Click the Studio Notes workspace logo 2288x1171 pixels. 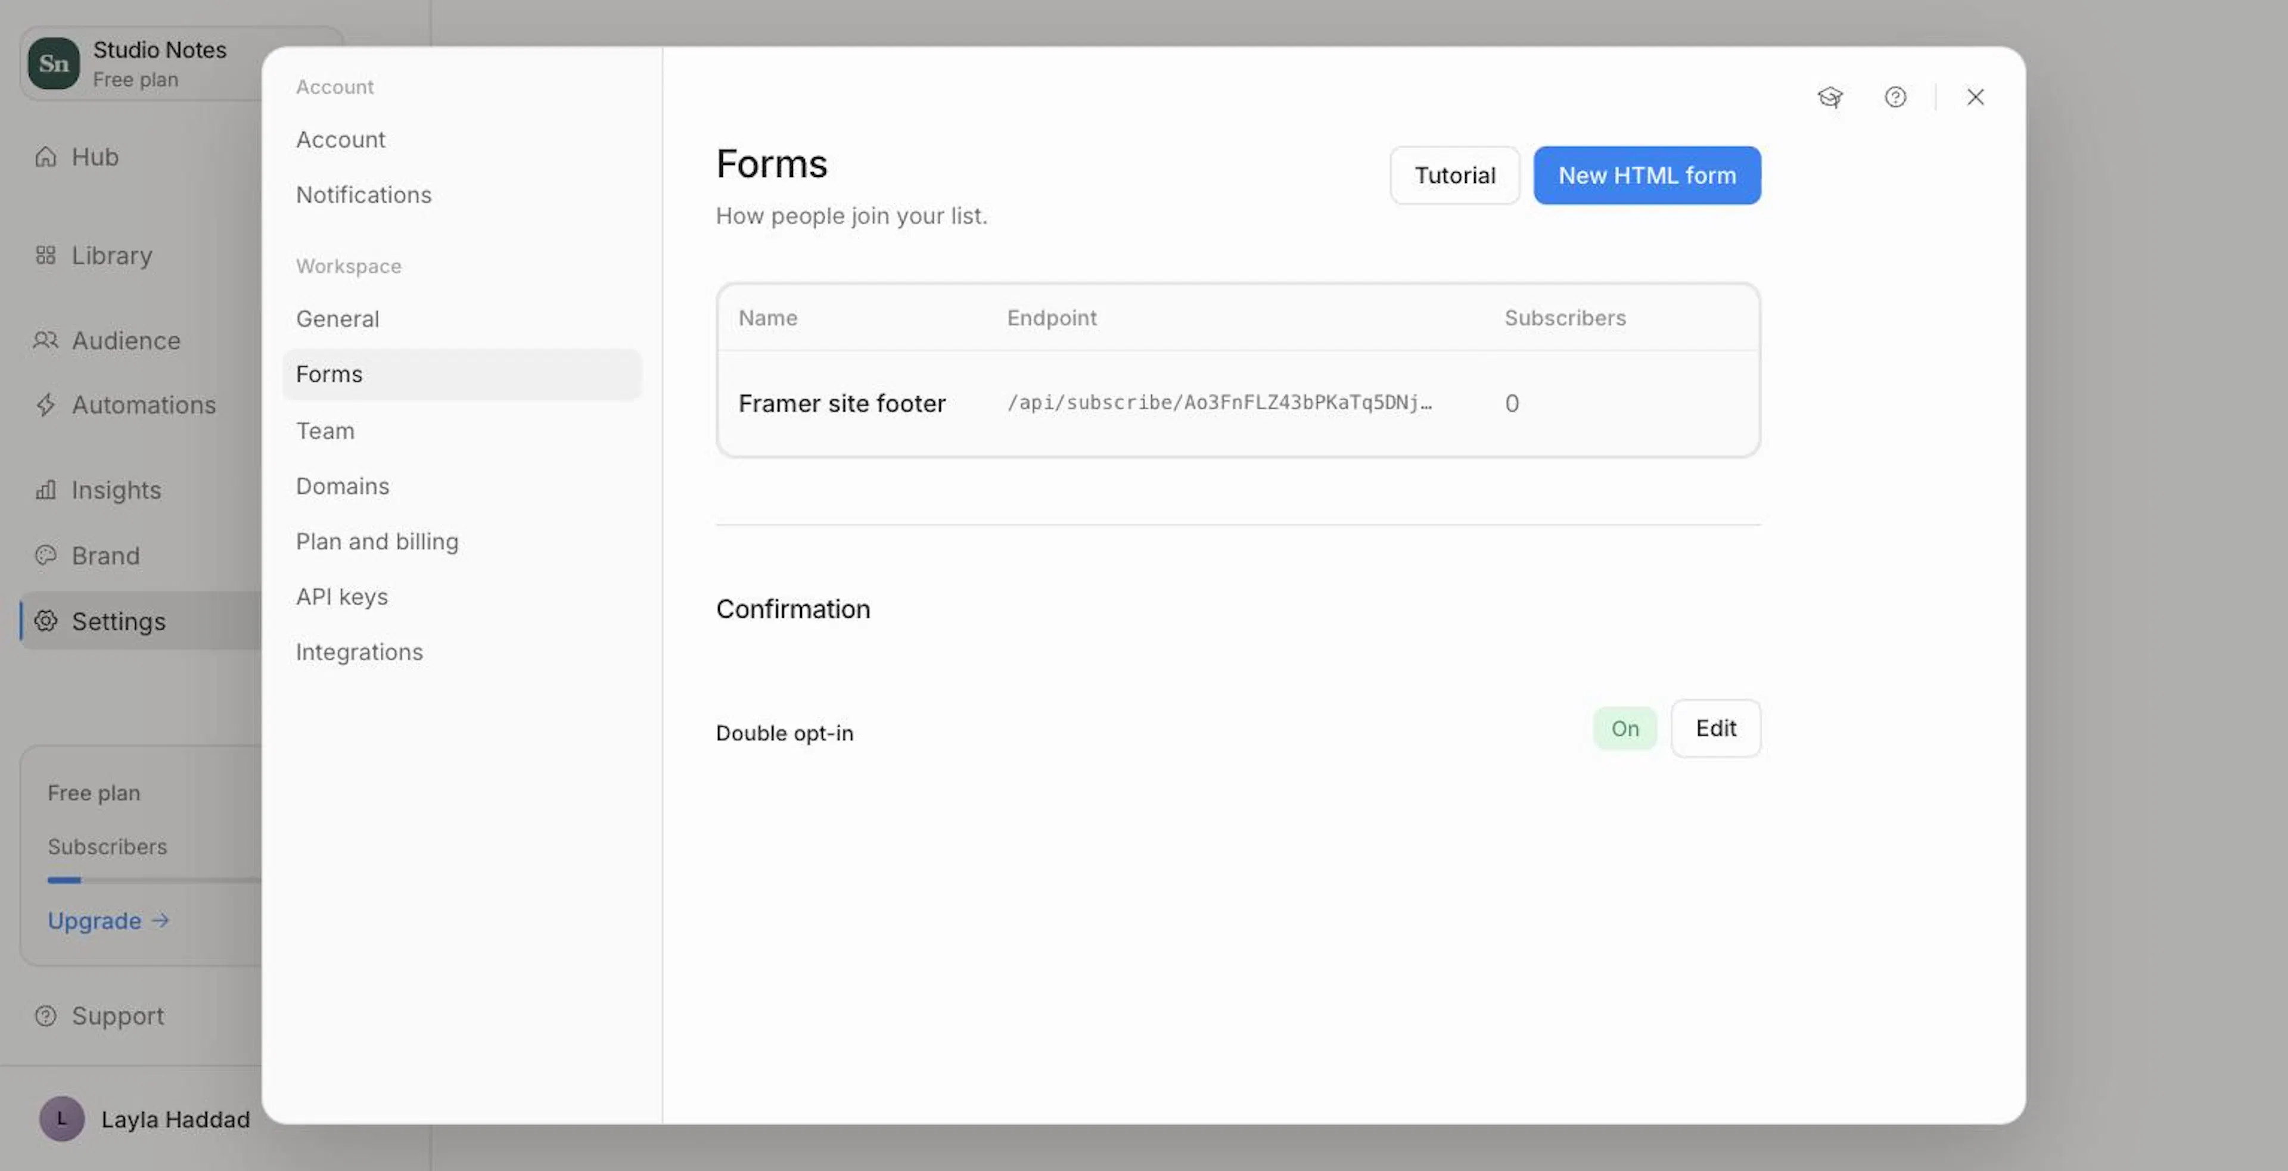coord(53,63)
